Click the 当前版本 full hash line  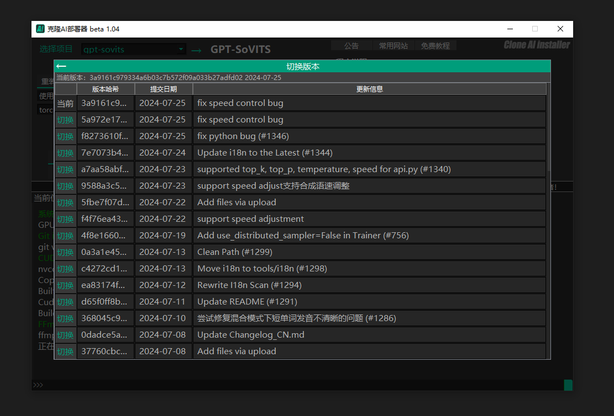pyautogui.click(x=169, y=78)
